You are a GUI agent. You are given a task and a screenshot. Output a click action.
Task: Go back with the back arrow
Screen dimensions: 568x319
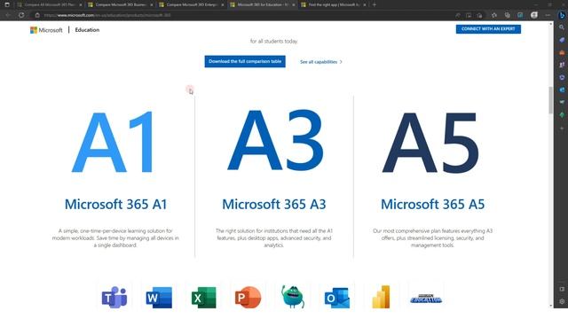point(8,15)
